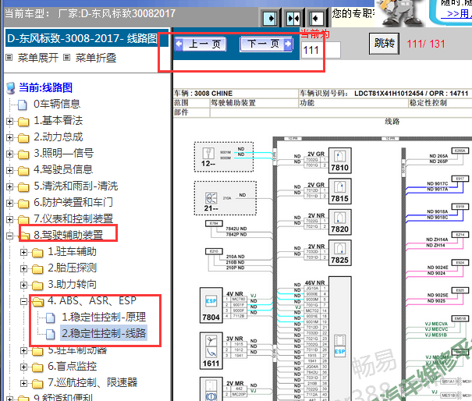Click the folder icon of 2.胎压探测
The width and height of the screenshot is (472, 401).
pyautogui.click(x=37, y=269)
